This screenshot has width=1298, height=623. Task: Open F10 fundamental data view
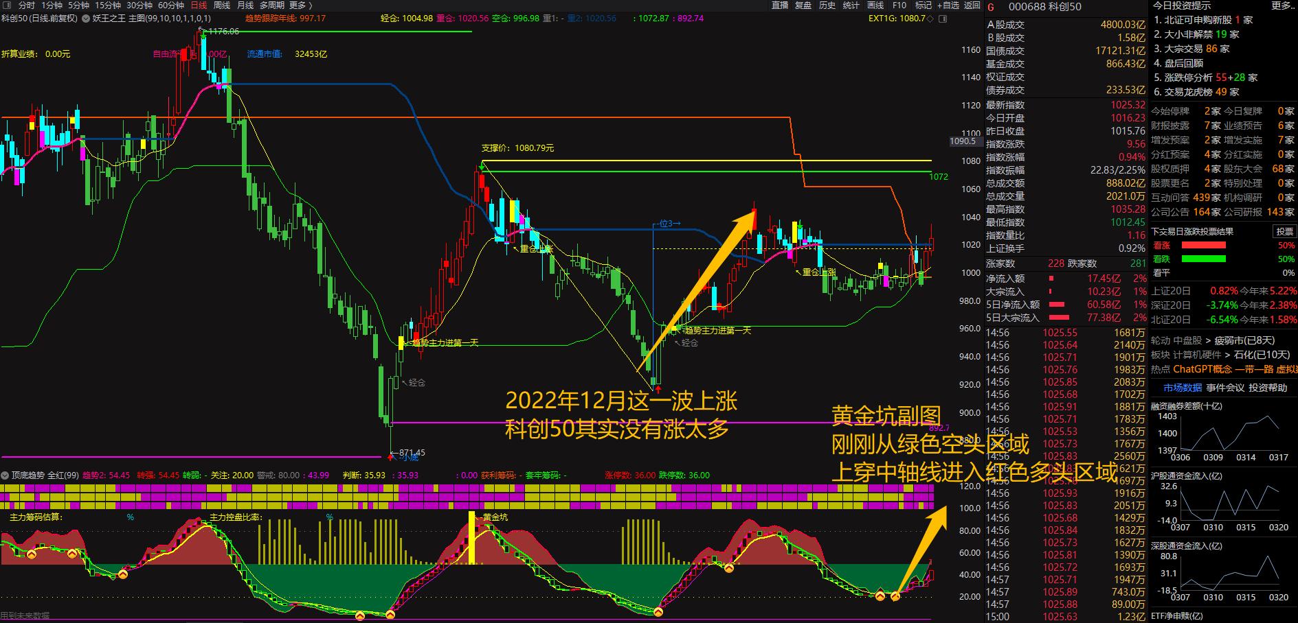[x=900, y=5]
